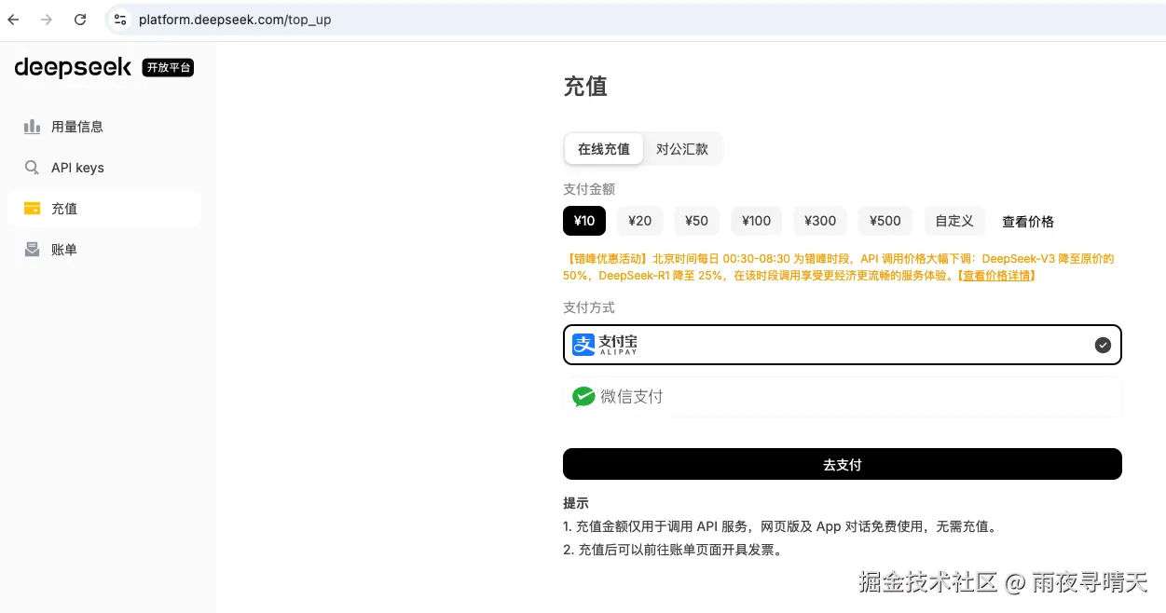1166x613 pixels.
Task: Click the 充值 wallet card icon
Action: coord(32,209)
